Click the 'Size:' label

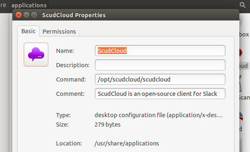click(x=62, y=125)
